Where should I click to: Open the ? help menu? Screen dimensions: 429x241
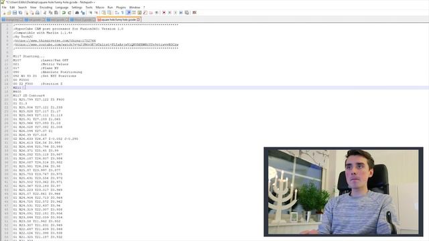click(x=144, y=7)
